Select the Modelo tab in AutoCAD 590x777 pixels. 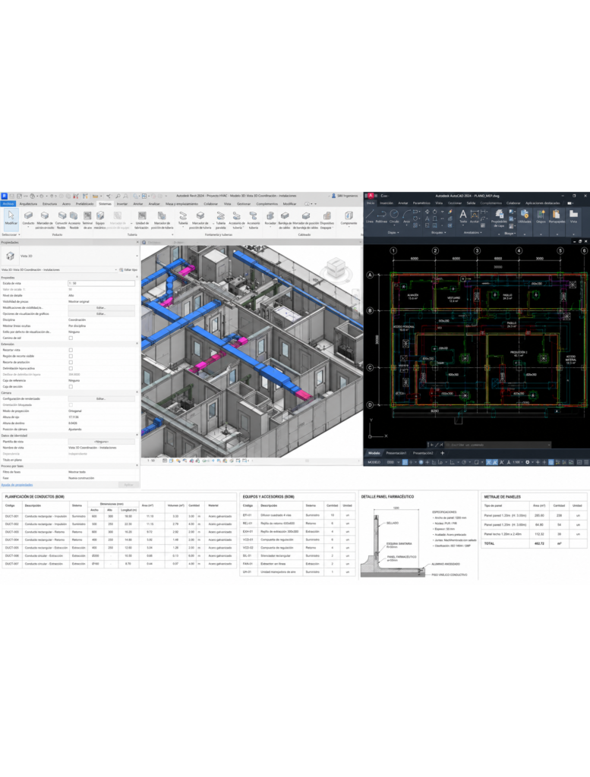(x=374, y=453)
